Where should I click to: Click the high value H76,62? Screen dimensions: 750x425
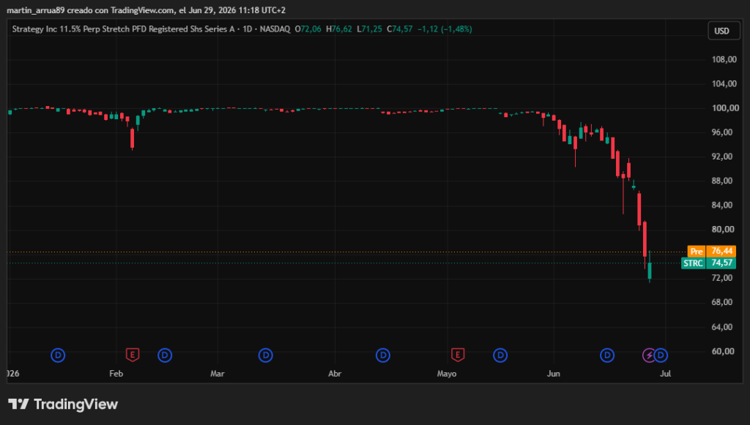[338, 29]
